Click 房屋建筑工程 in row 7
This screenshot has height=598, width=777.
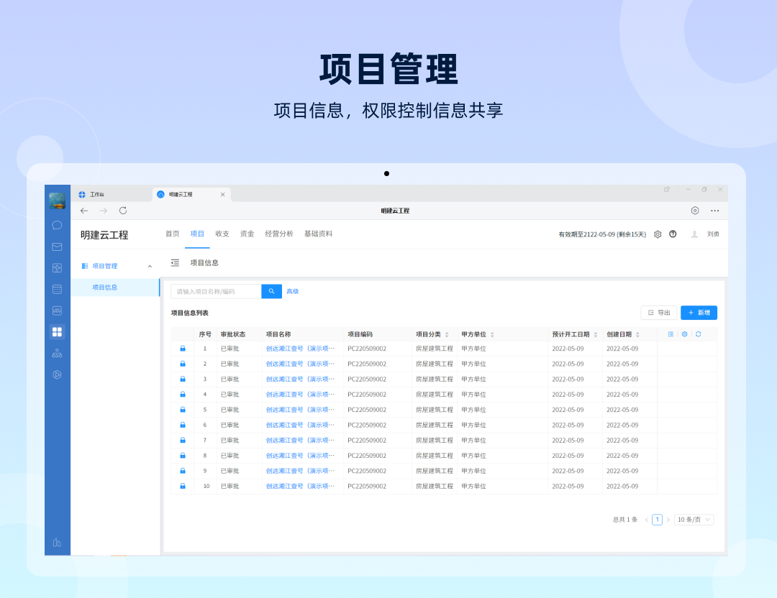(x=434, y=440)
